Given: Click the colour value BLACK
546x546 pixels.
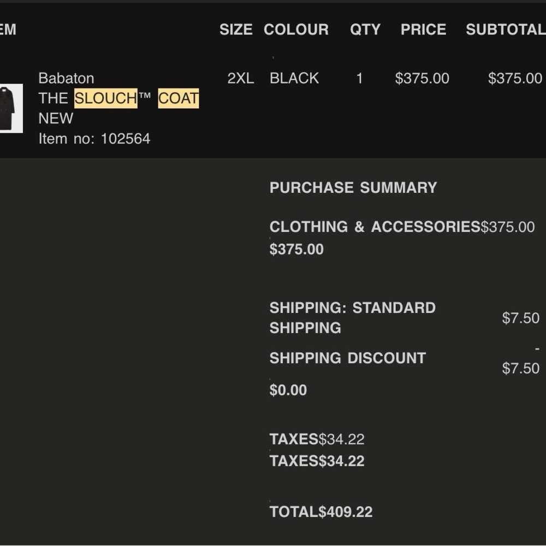Looking at the screenshot, I should (x=294, y=78).
